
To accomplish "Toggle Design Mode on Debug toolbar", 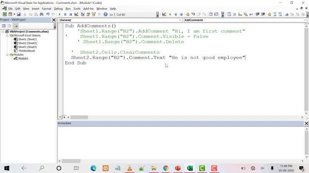I will click(x=164, y=14).
